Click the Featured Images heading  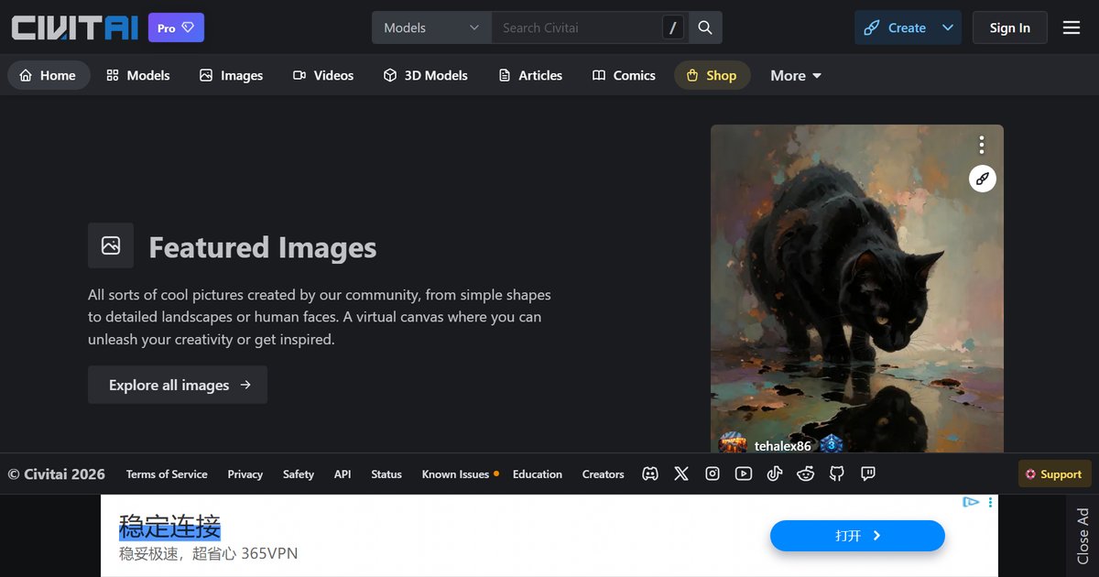[263, 247]
